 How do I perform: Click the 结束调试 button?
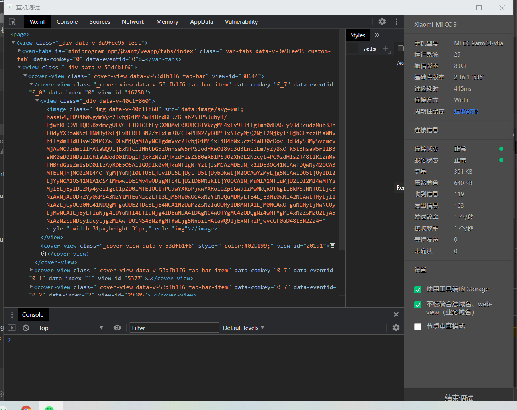coord(459,398)
